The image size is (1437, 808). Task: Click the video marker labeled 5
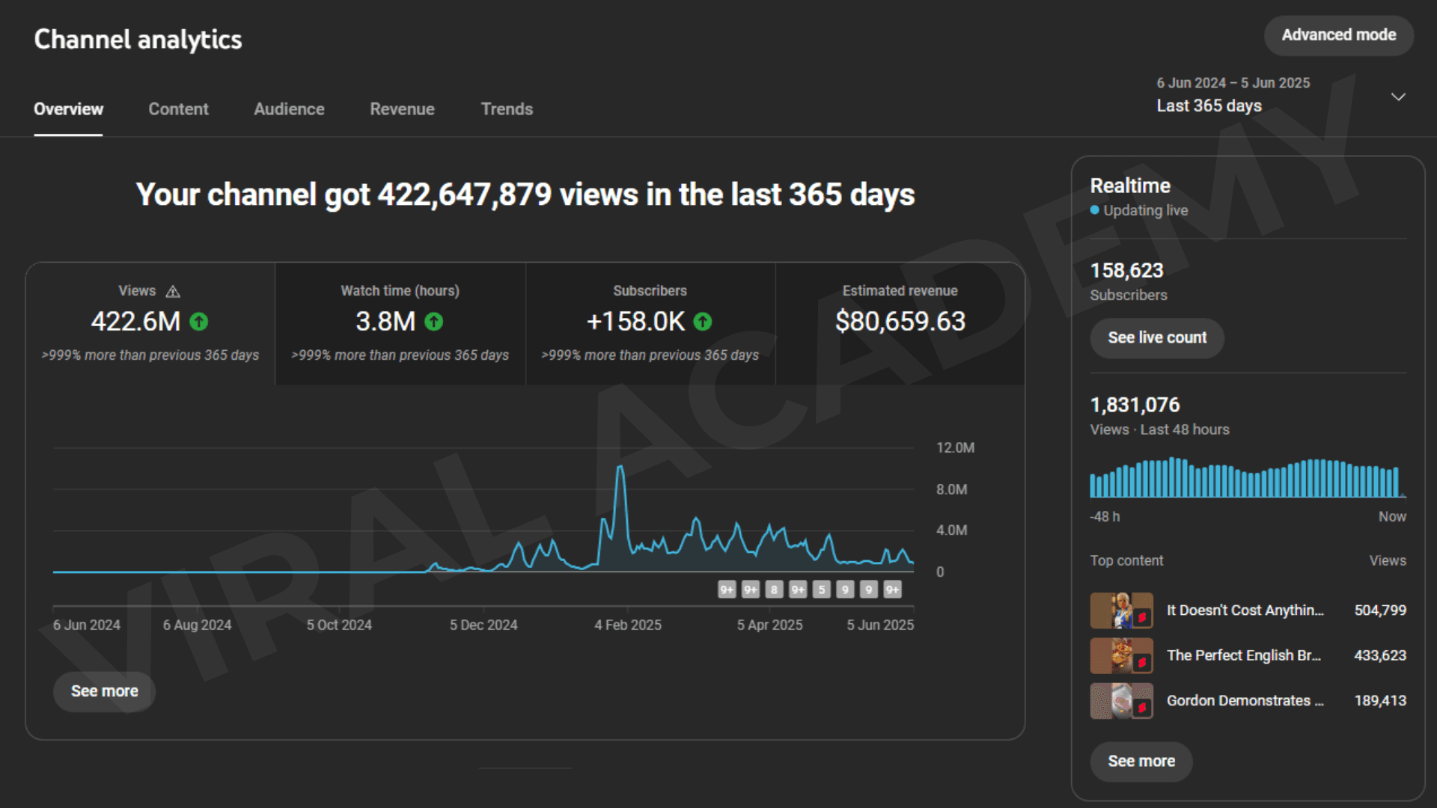[x=822, y=590]
